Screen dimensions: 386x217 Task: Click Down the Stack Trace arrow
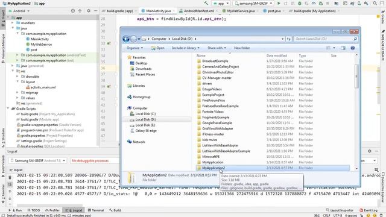[x=10, y=198]
